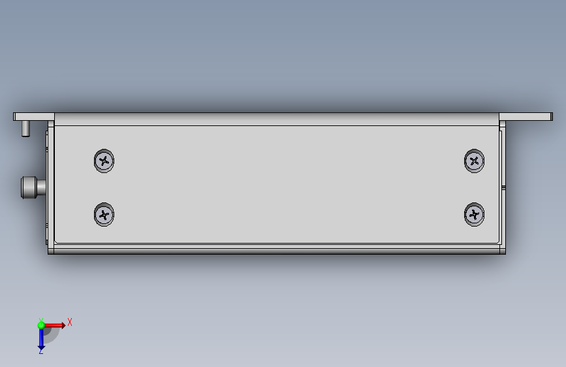
Task: Select the right side panel edge of the enclosure
Action: click(x=502, y=187)
